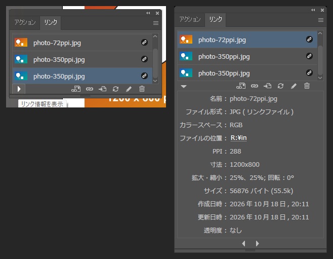Screen dimensions: 333x259
Task: Click right panel list scroll-up arrow
Action: (x=320, y=33)
